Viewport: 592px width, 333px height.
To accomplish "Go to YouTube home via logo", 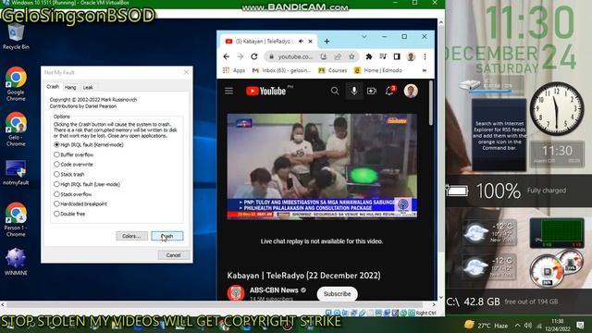I will coord(266,91).
